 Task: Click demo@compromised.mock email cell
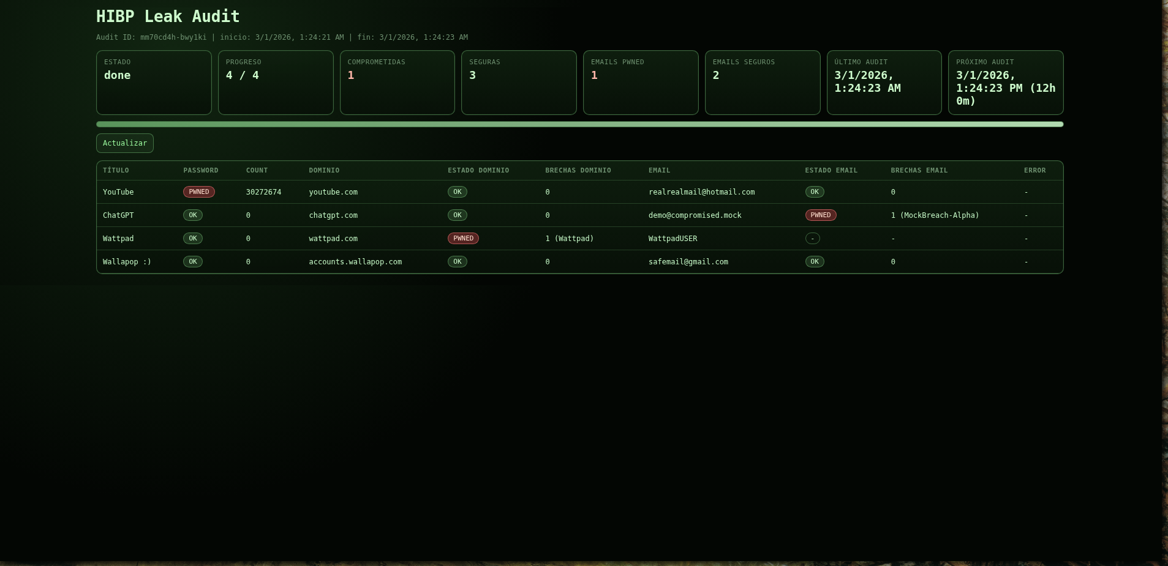pyautogui.click(x=695, y=215)
